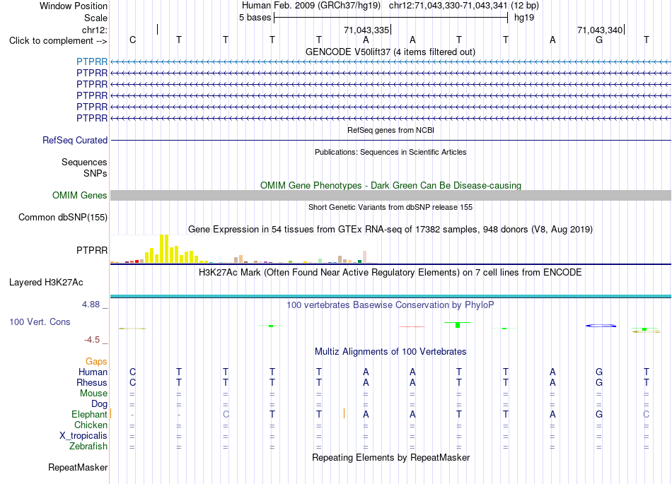672x484 pixels.
Task: Click the Sequences track label
Action: click(84, 163)
